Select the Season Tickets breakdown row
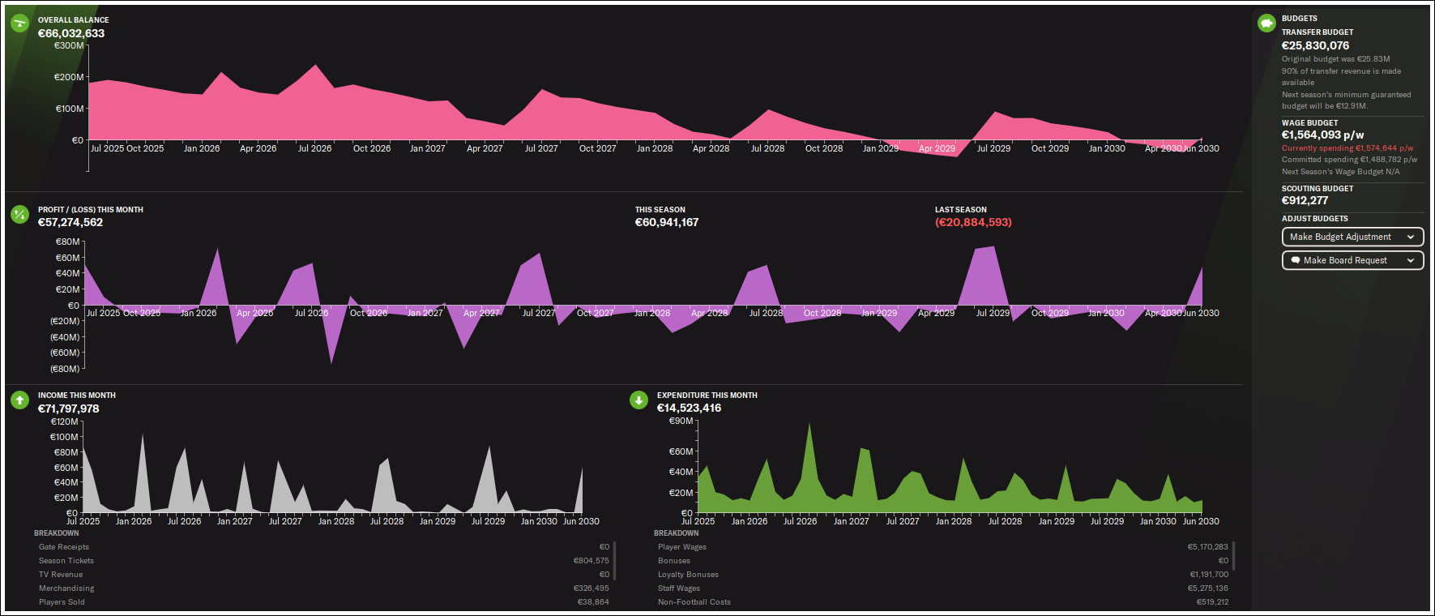The height and width of the screenshot is (616, 1435). pos(324,561)
